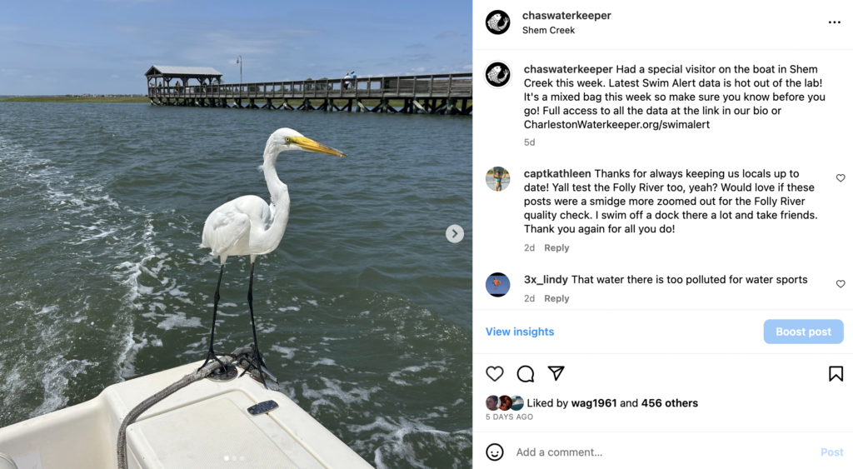Screen dimensions: 853x469
Task: Like captkathleen's comment with its heart
Action: 841,178
